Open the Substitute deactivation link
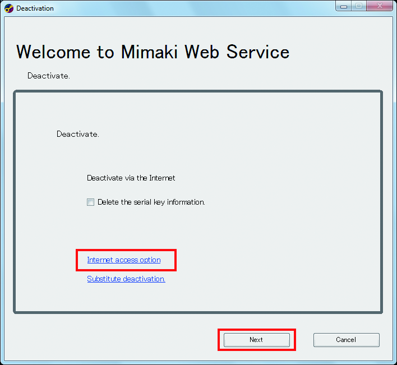The image size is (397, 365). click(x=126, y=279)
